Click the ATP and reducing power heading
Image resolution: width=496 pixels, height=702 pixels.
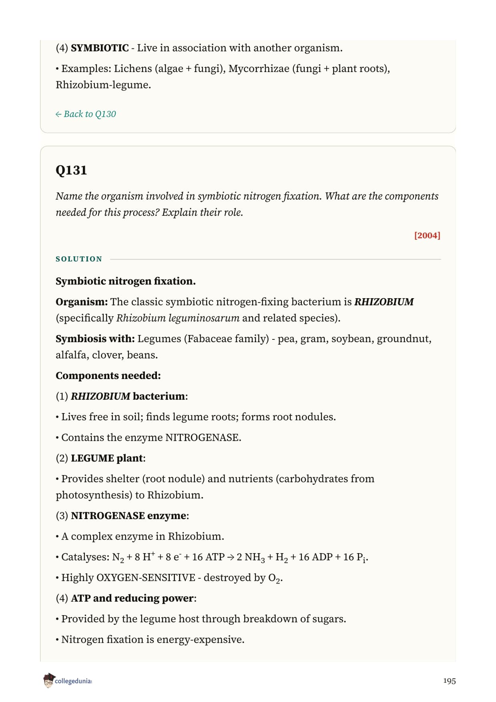126,598
